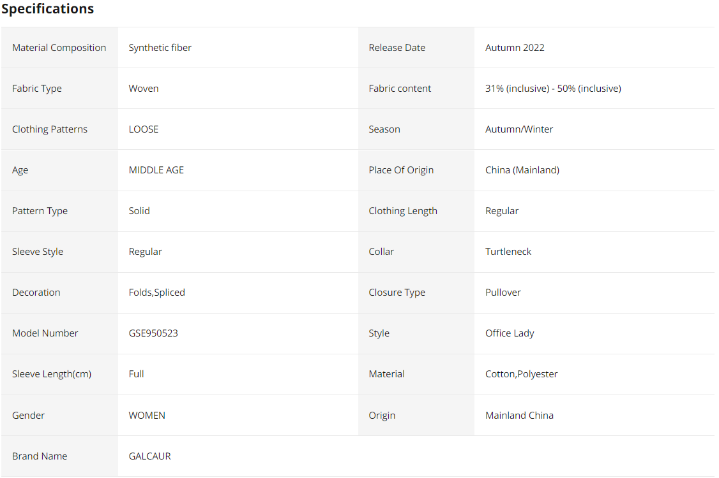Click the Specifications heading
This screenshot has width=719, height=478.
click(48, 9)
